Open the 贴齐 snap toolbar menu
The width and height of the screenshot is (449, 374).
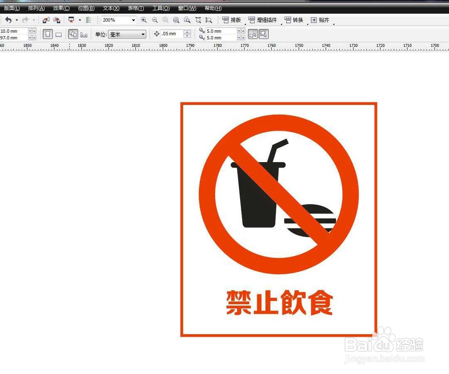[320, 20]
